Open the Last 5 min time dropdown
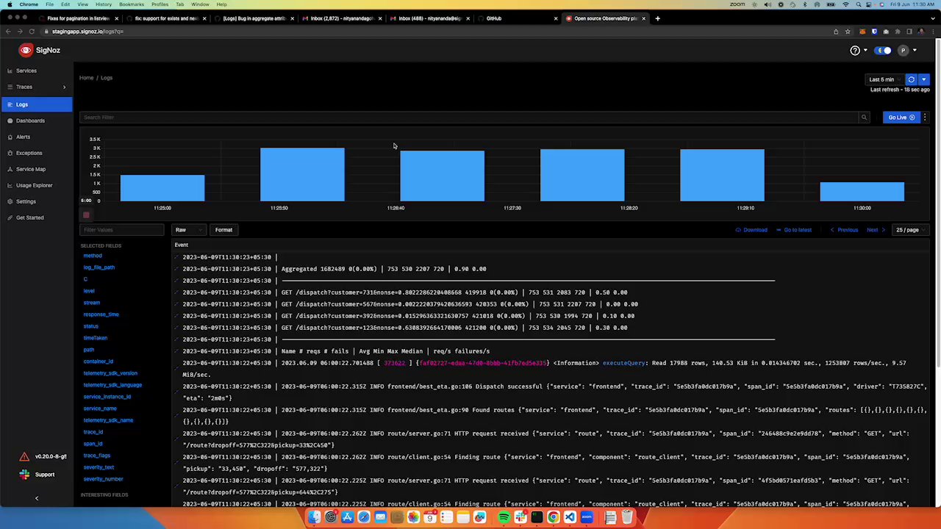 point(884,79)
